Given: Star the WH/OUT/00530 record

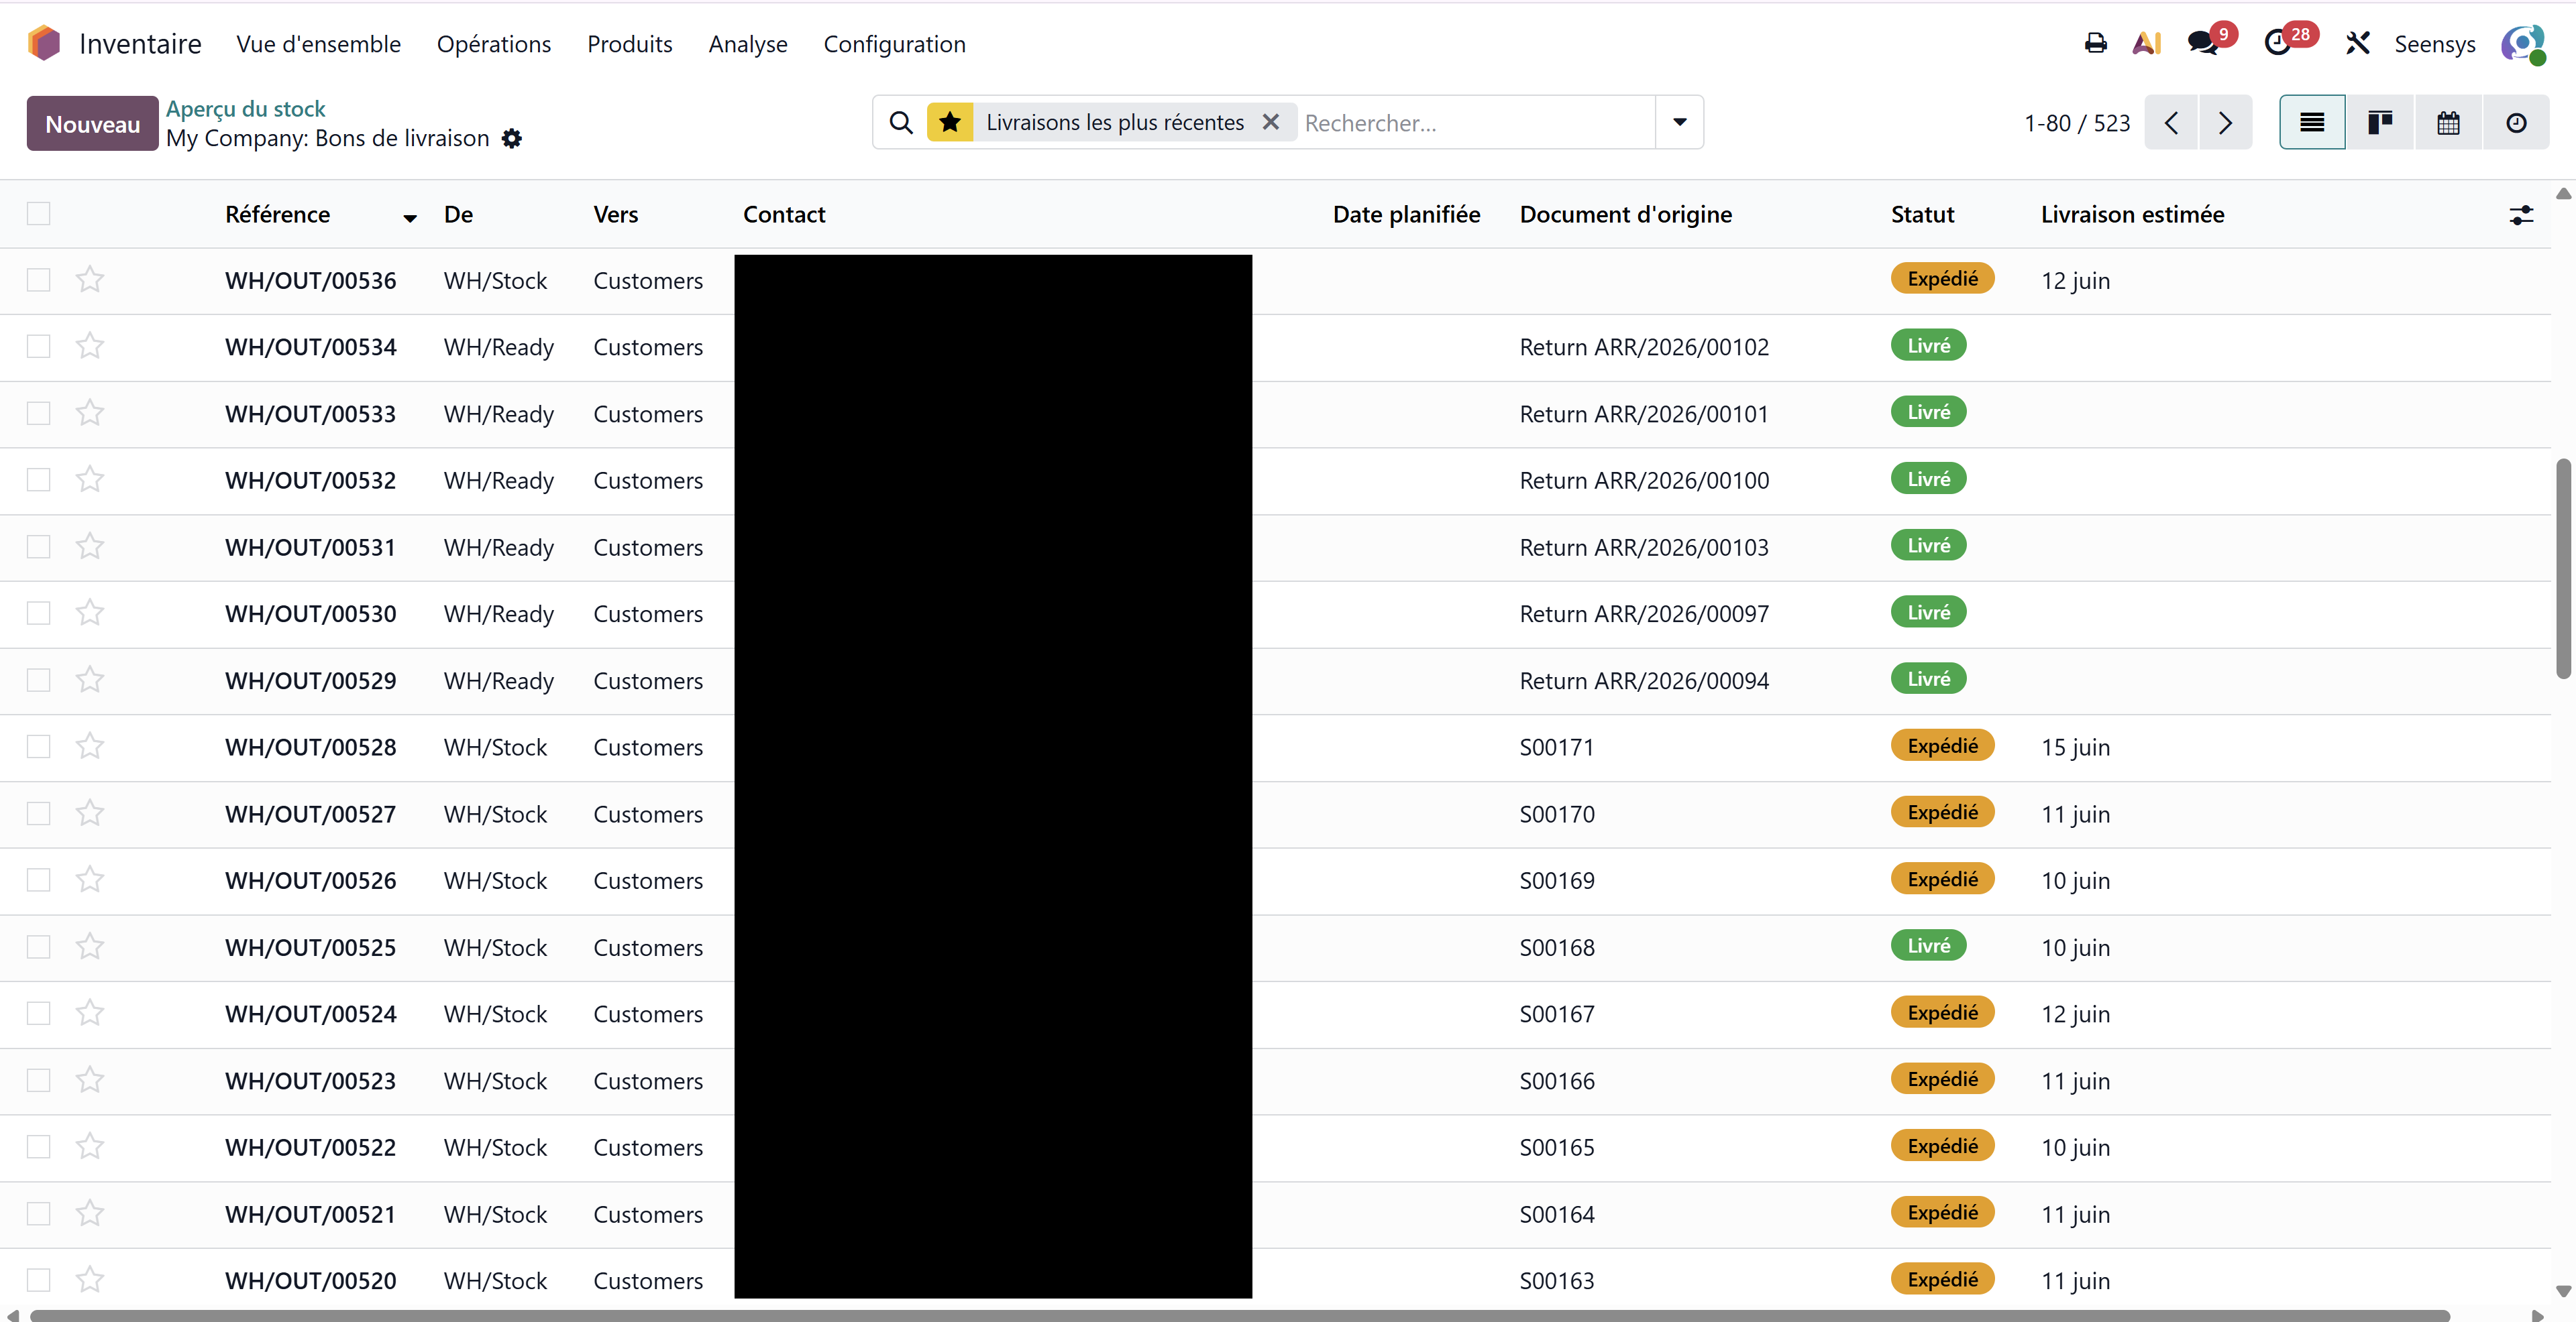Looking at the screenshot, I should pyautogui.click(x=90, y=613).
